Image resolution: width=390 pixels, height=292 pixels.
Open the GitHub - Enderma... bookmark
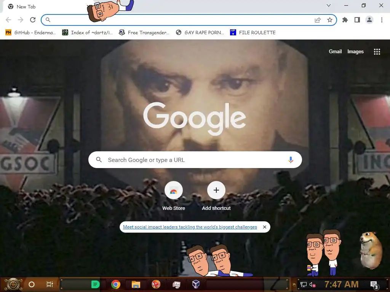click(30, 33)
